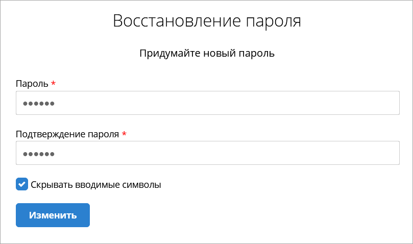Click the red asterisk beside Подтверждение пароля
Image resolution: width=413 pixels, height=244 pixels.
coord(124,134)
